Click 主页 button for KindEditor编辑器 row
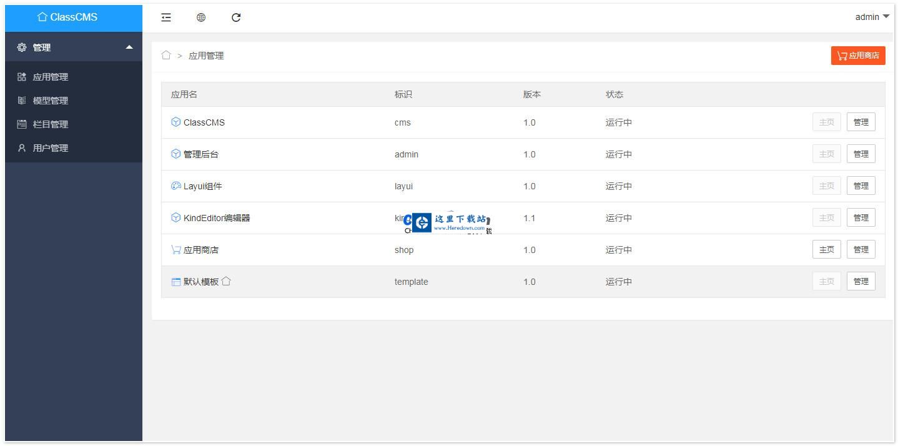Viewport: 898px width, 446px height. (x=827, y=217)
